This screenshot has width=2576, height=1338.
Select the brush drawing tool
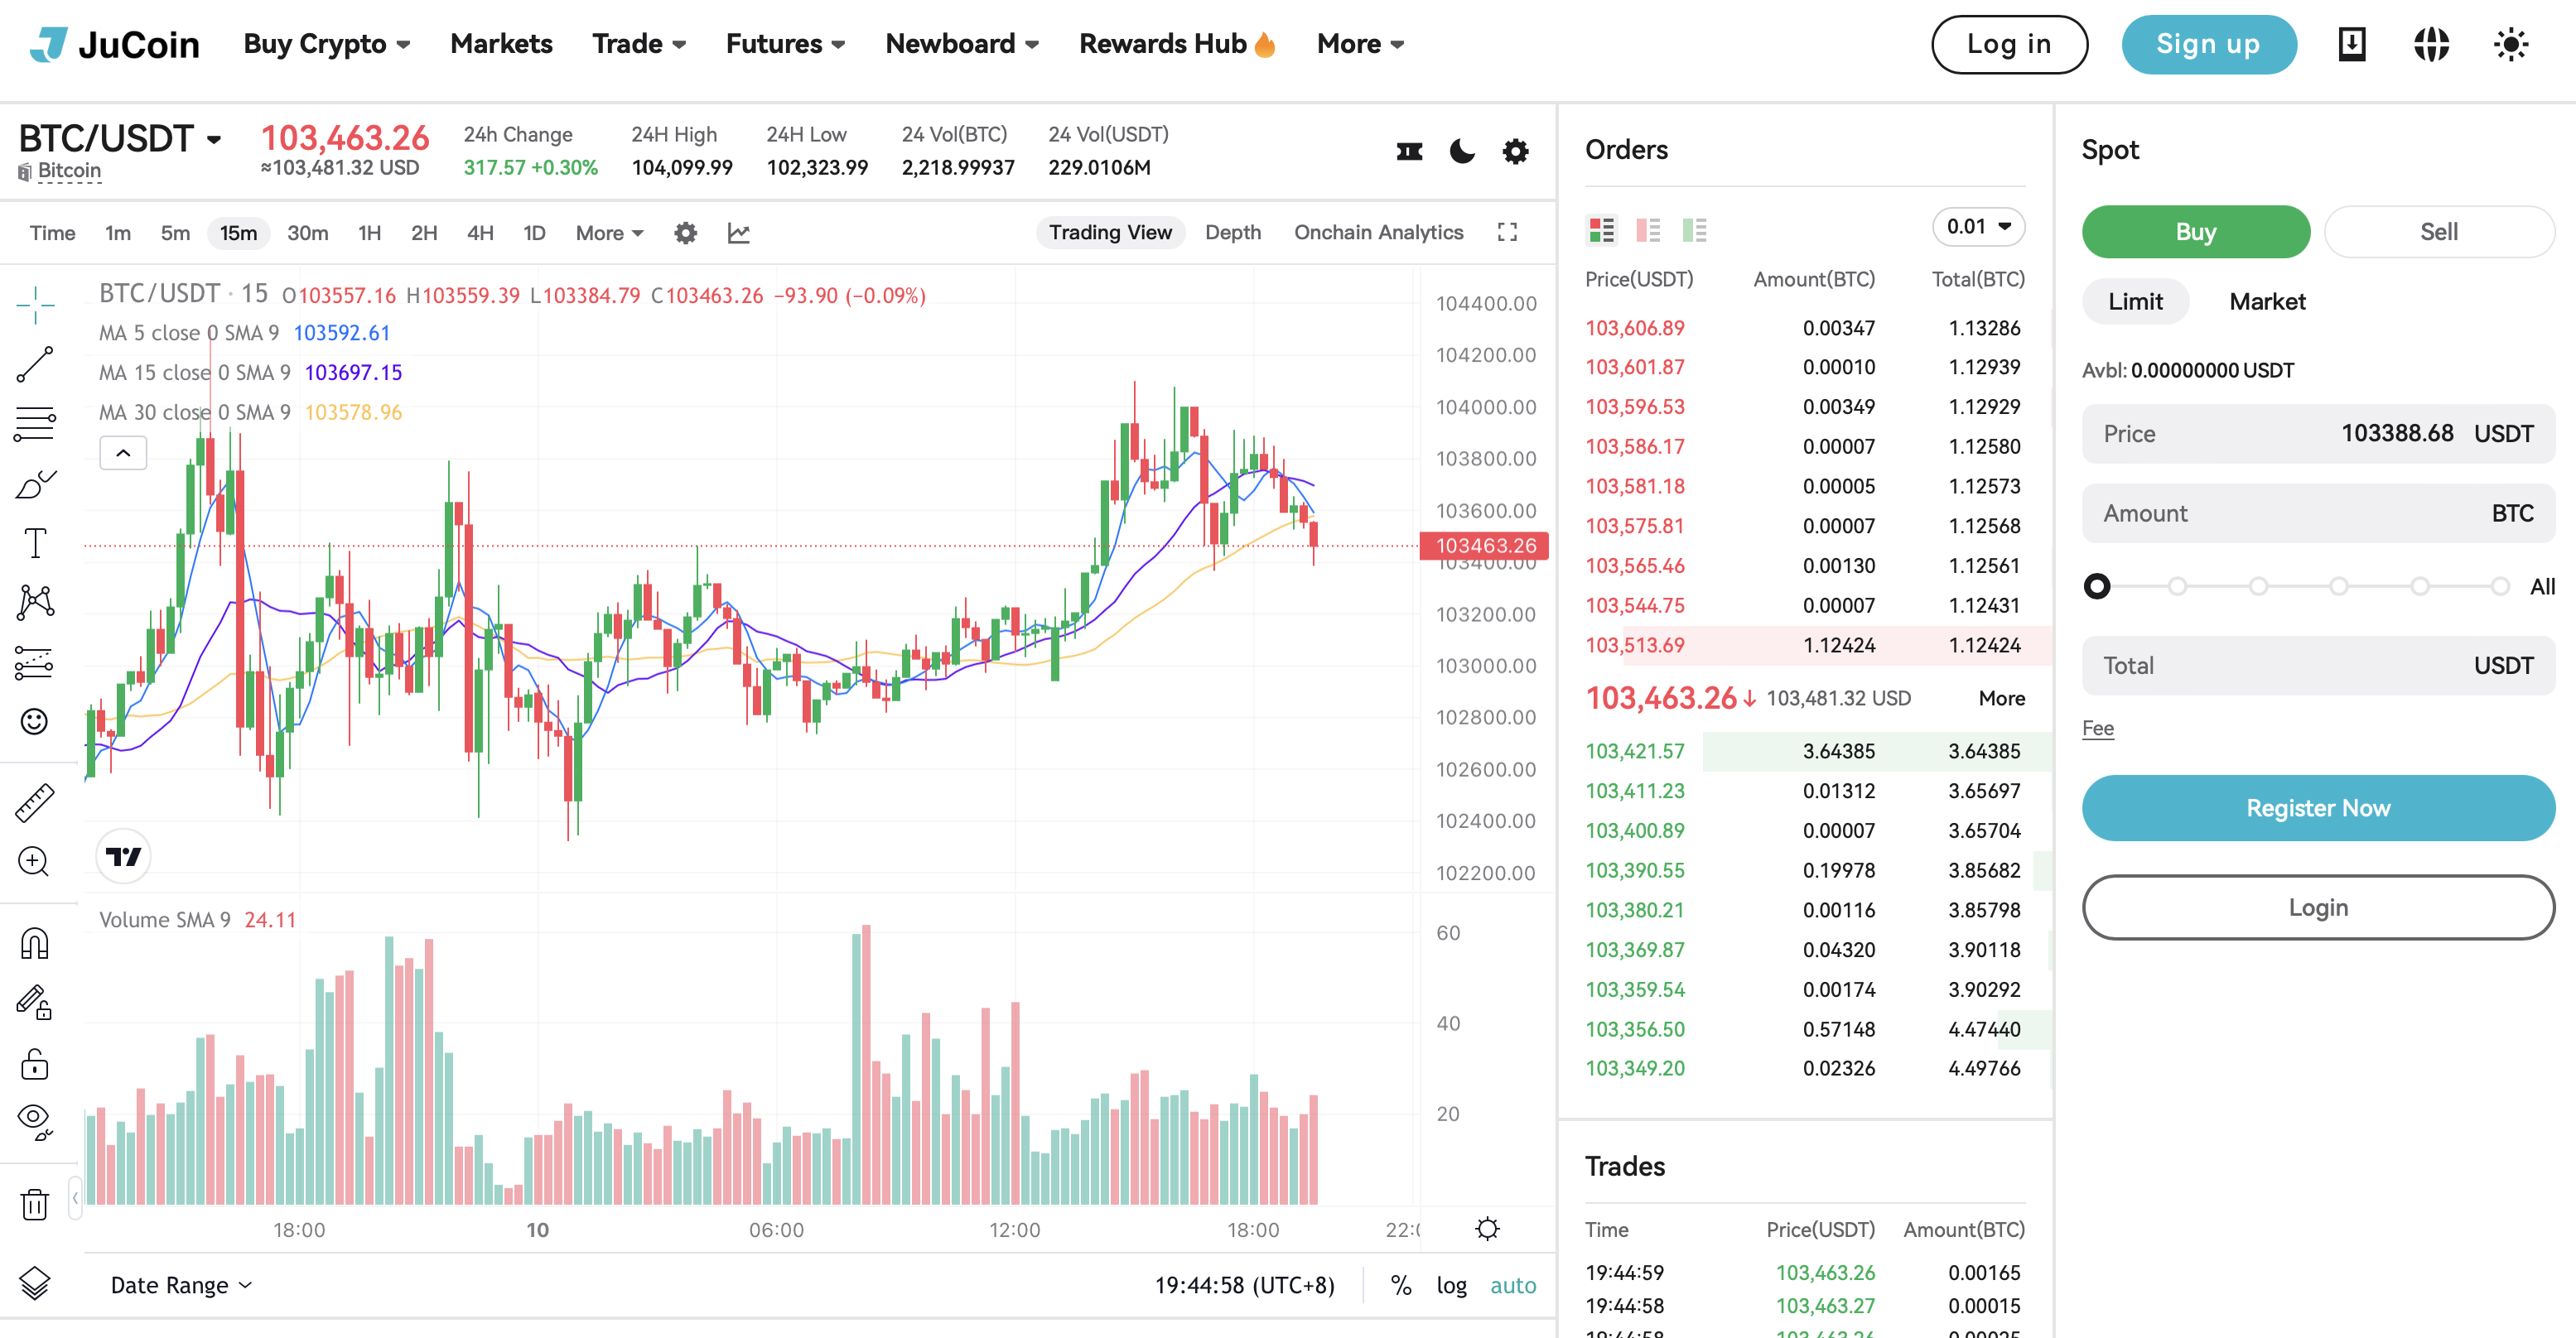click(x=35, y=484)
